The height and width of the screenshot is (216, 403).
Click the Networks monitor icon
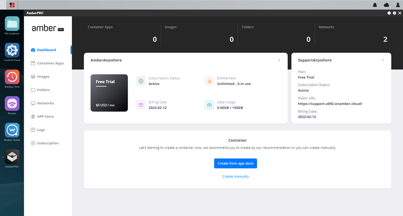click(33, 103)
